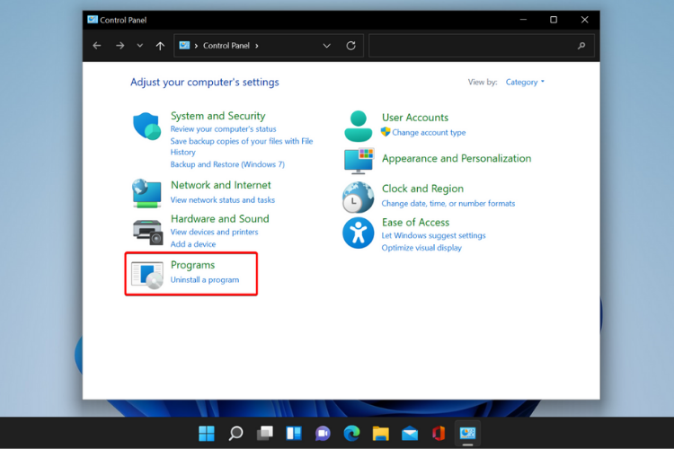
Task: Open Backup and Restore (Windows 7) link
Action: (227, 165)
